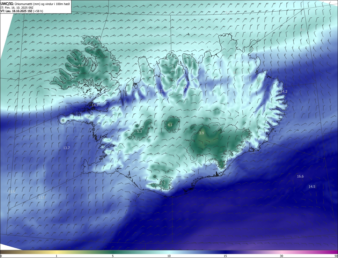Click the 14.5 value southeast of Iceland
The width and height of the screenshot is (338, 258).
pyautogui.click(x=312, y=187)
